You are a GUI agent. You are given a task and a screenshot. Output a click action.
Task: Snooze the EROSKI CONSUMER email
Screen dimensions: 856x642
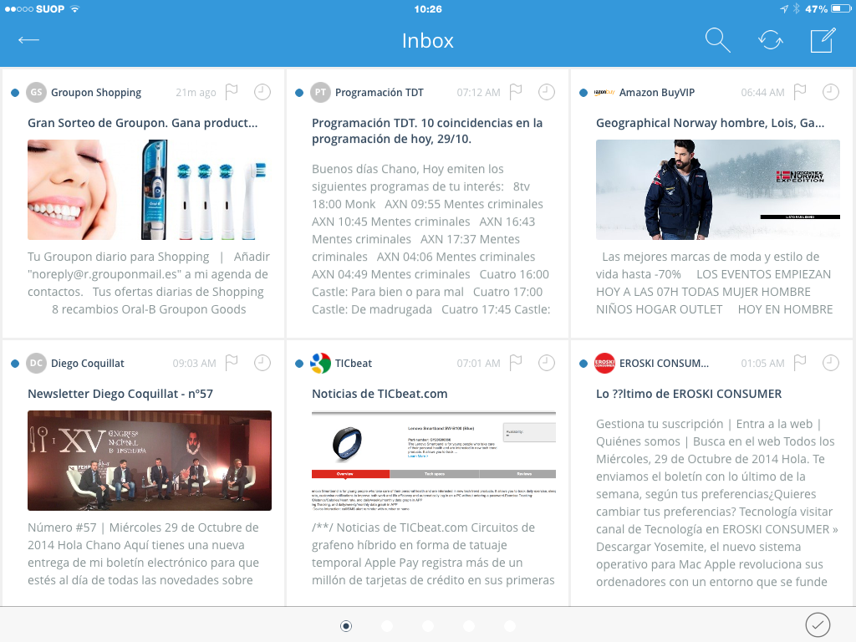tap(831, 363)
